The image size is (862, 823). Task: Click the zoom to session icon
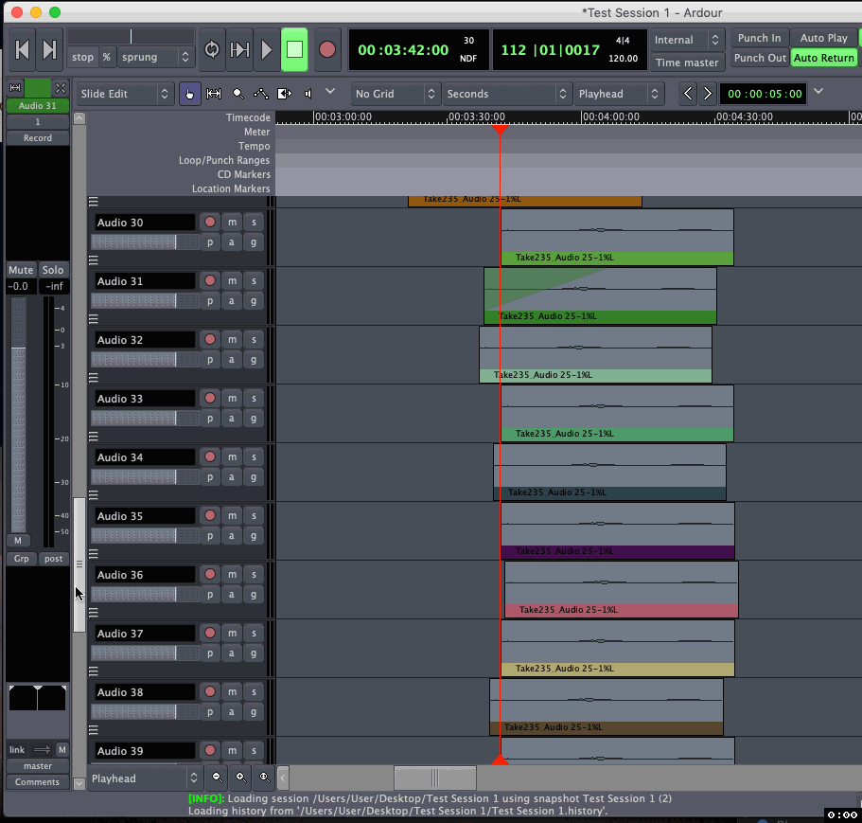coord(264,778)
